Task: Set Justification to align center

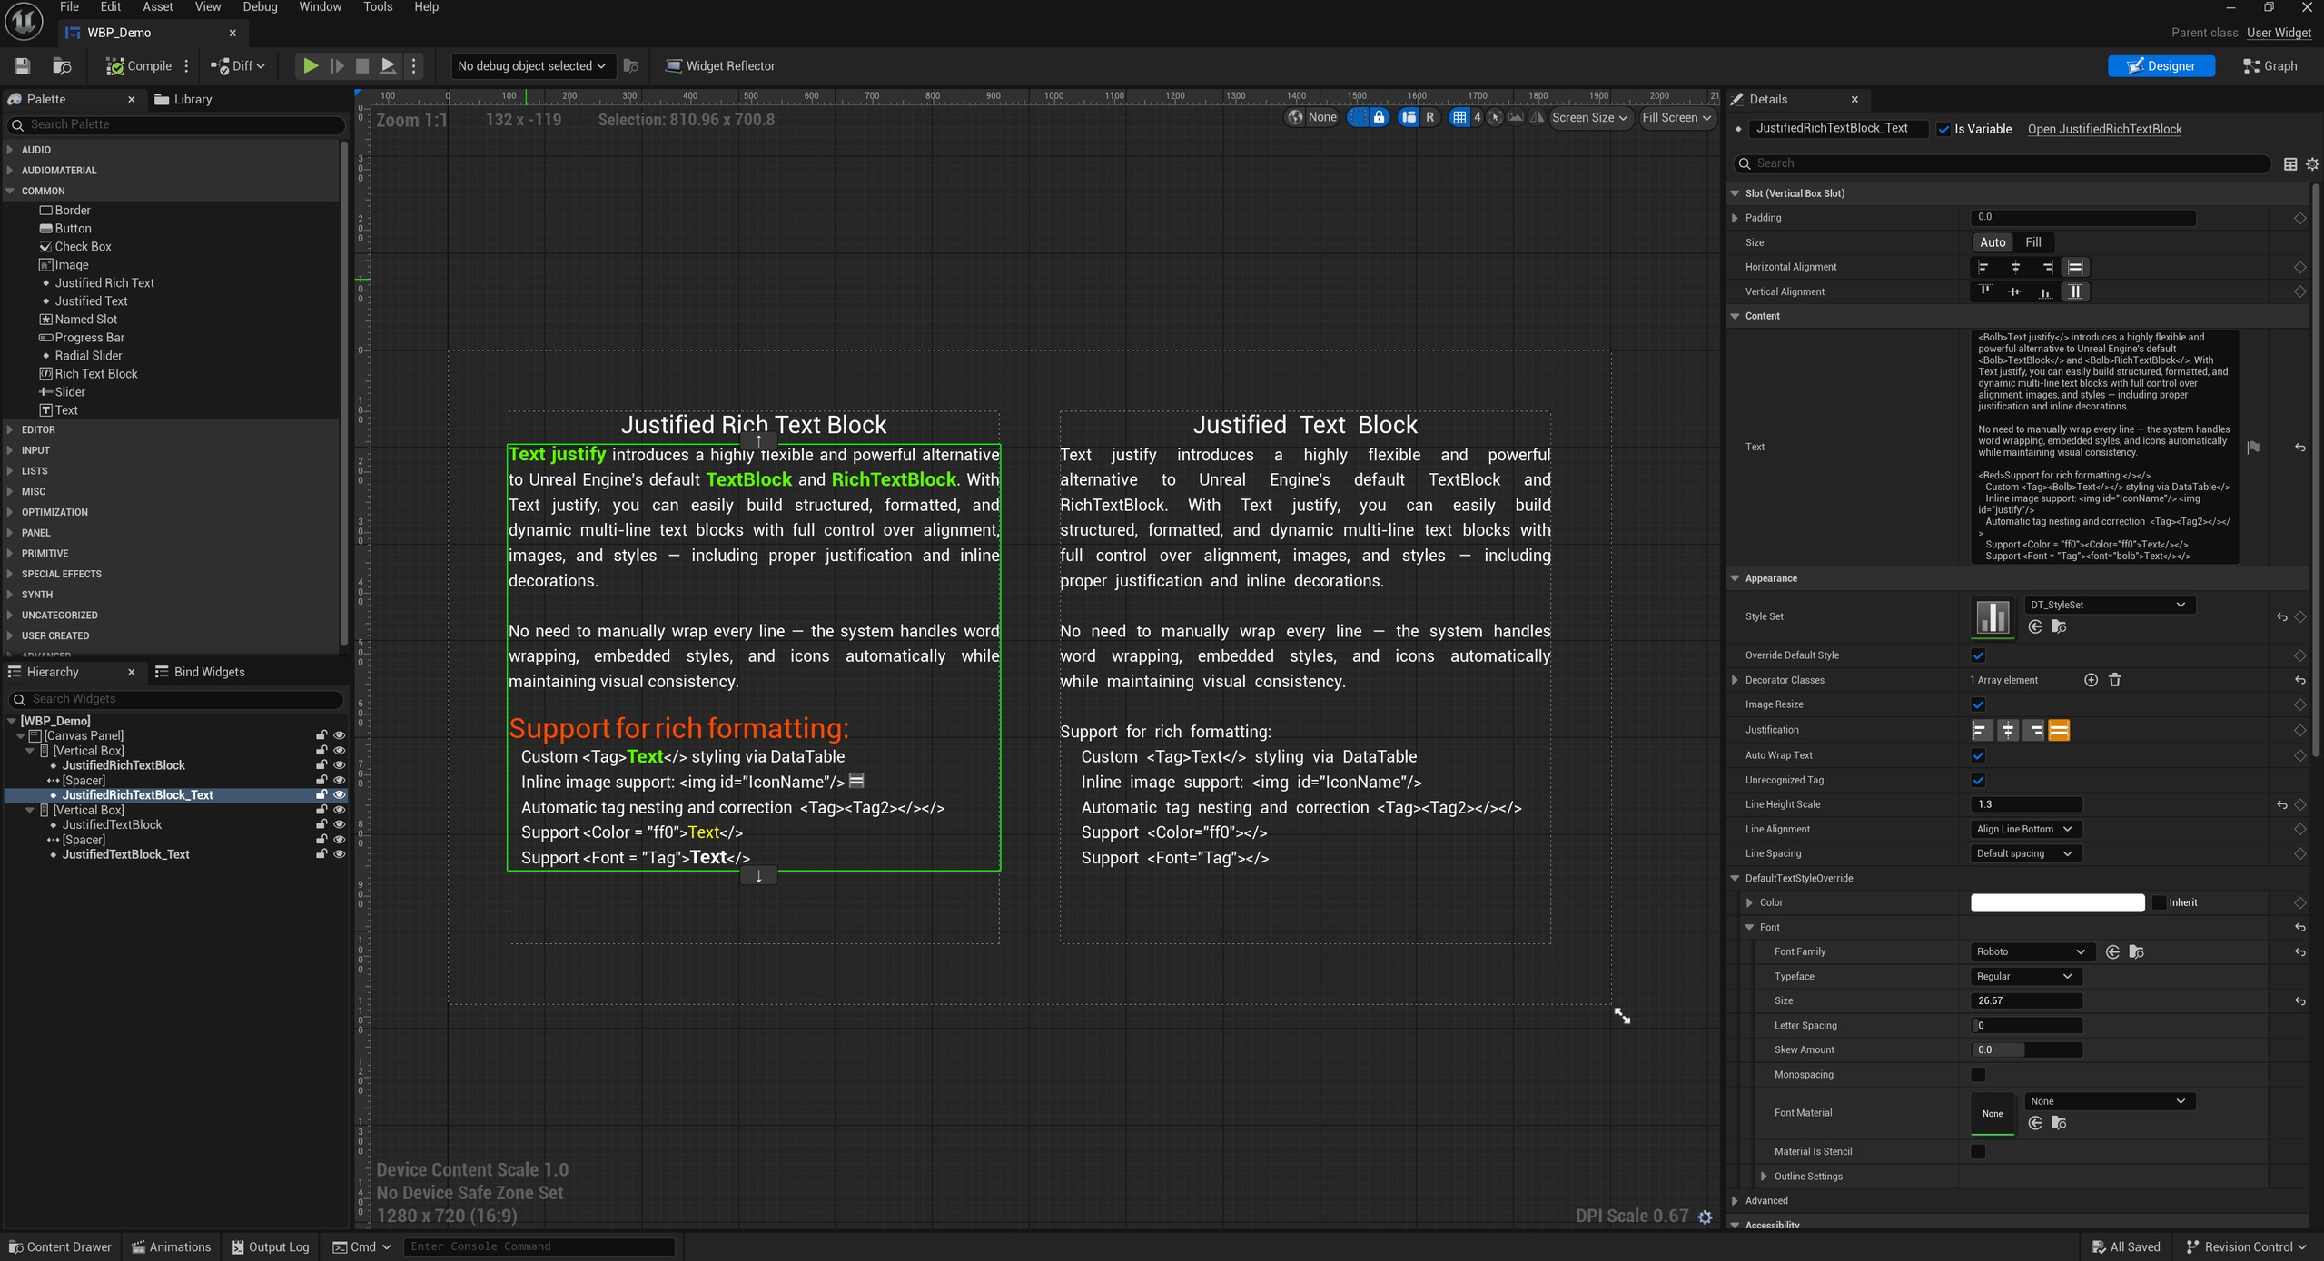Action: tap(2008, 730)
